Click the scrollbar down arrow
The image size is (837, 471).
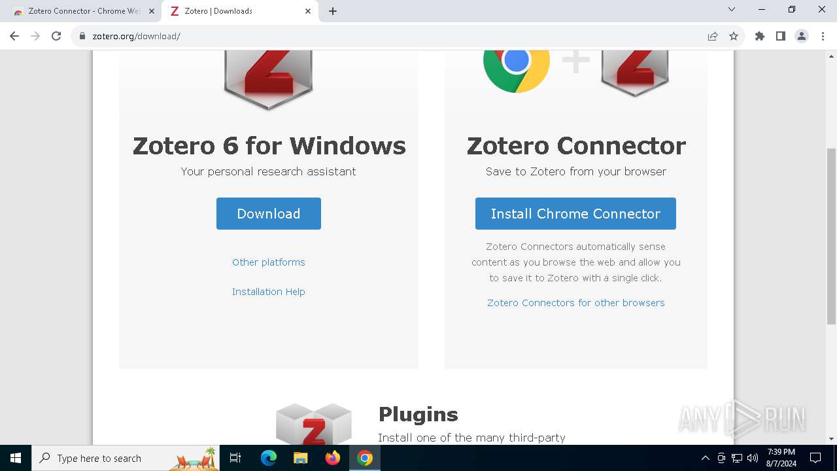pos(831,439)
